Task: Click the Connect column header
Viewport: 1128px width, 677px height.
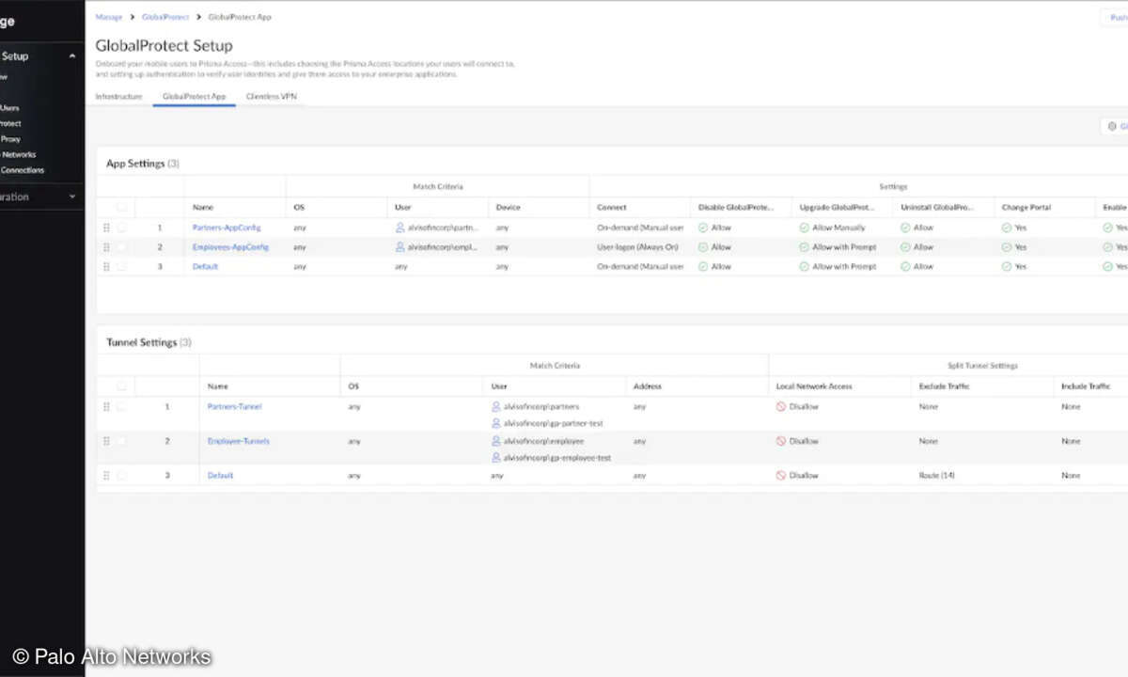Action: pyautogui.click(x=611, y=207)
